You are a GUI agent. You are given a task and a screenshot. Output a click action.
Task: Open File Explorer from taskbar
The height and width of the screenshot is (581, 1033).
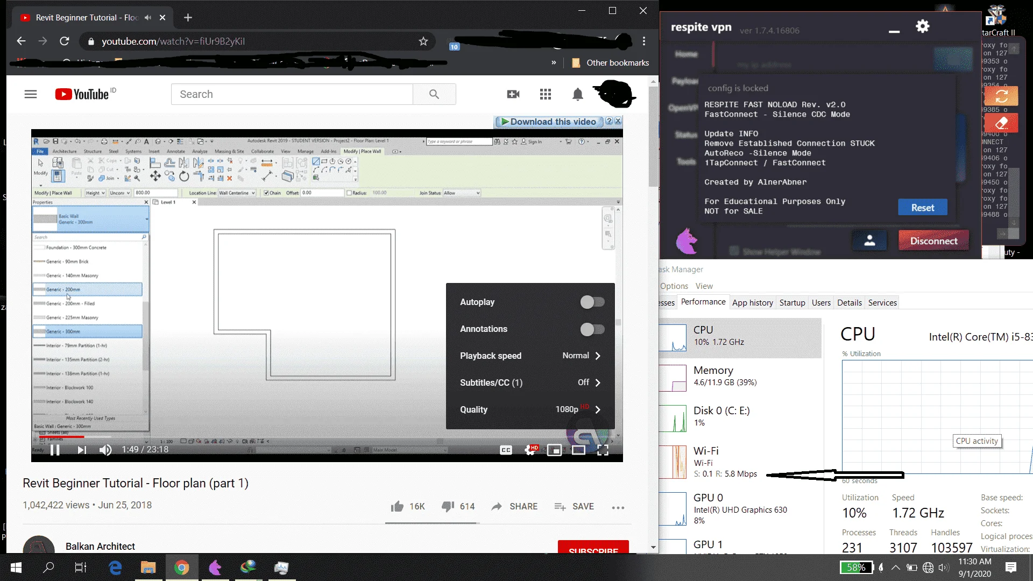[148, 568]
